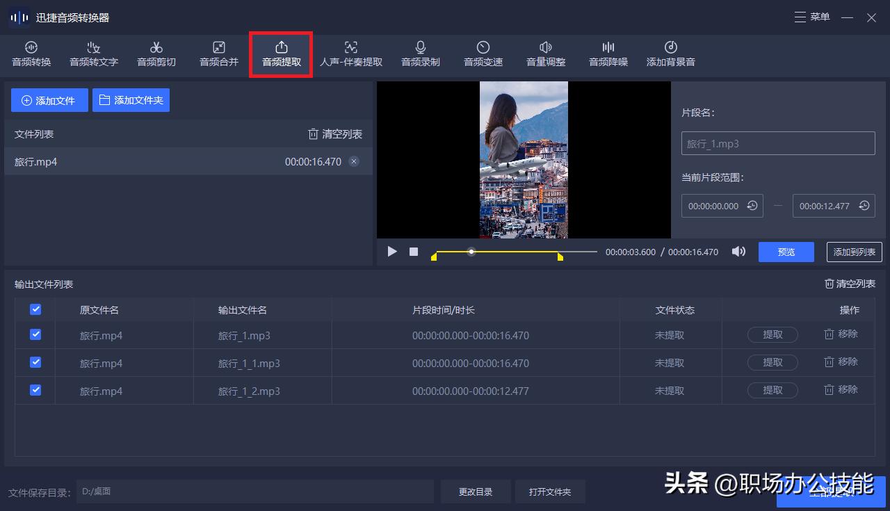Uncheck the first 旅行_1.mp3 output row

pyautogui.click(x=35, y=334)
